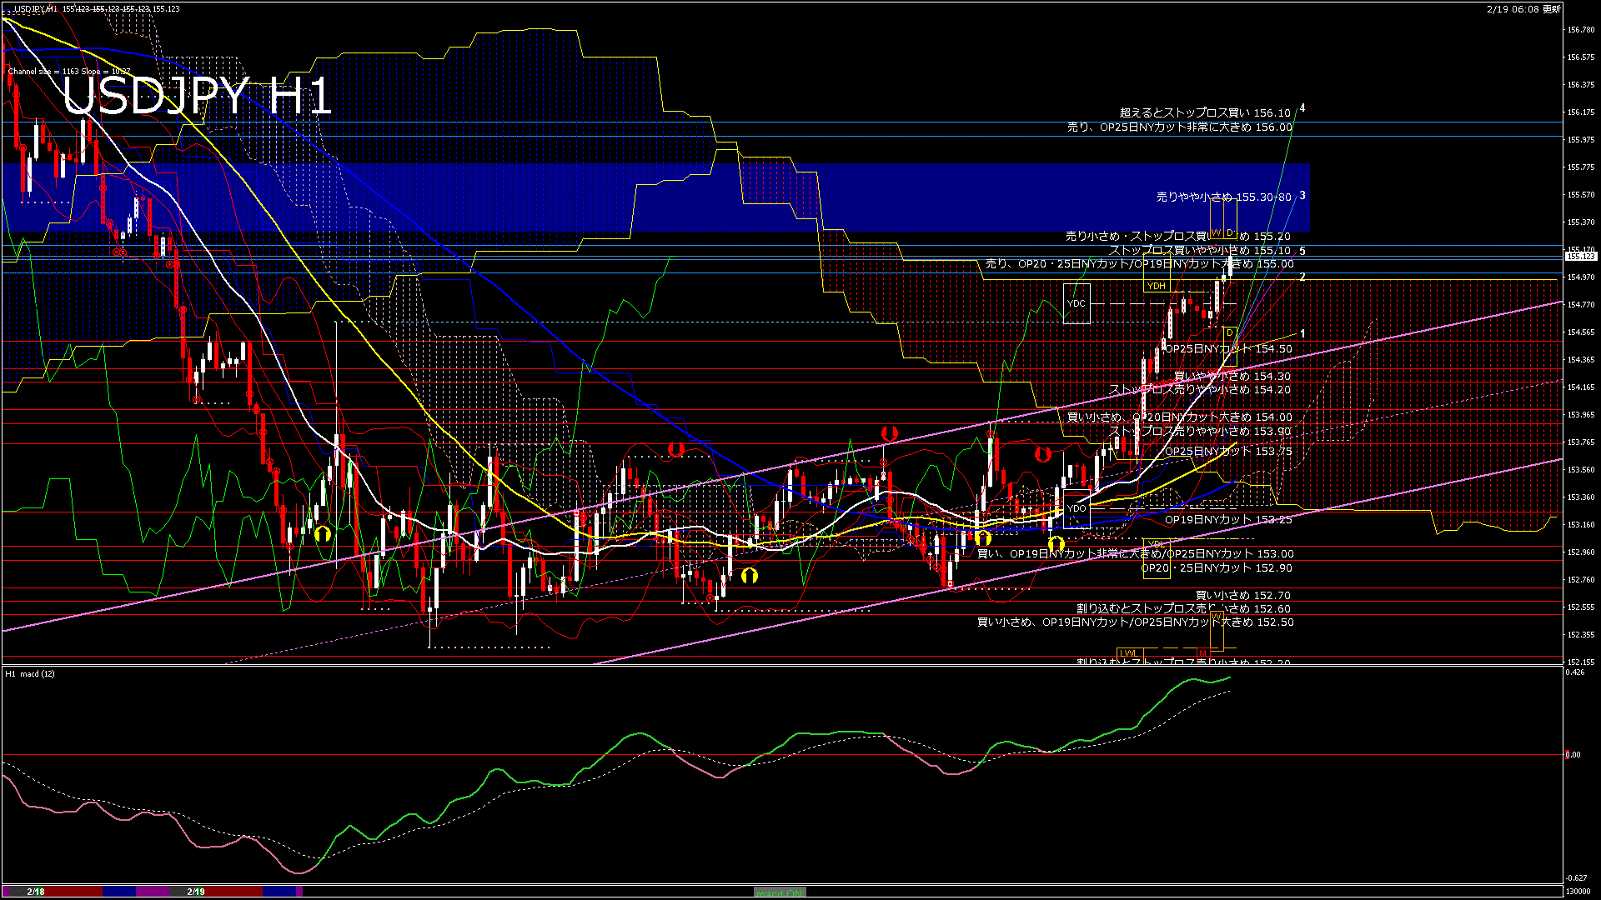Click the 更新 refresh button
This screenshot has width=1601, height=900.
[1552, 9]
